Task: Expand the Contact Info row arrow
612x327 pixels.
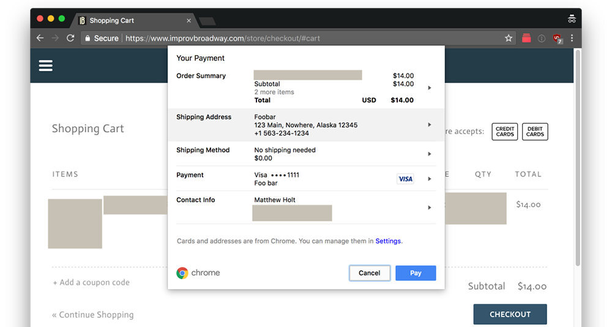Action: click(x=430, y=208)
